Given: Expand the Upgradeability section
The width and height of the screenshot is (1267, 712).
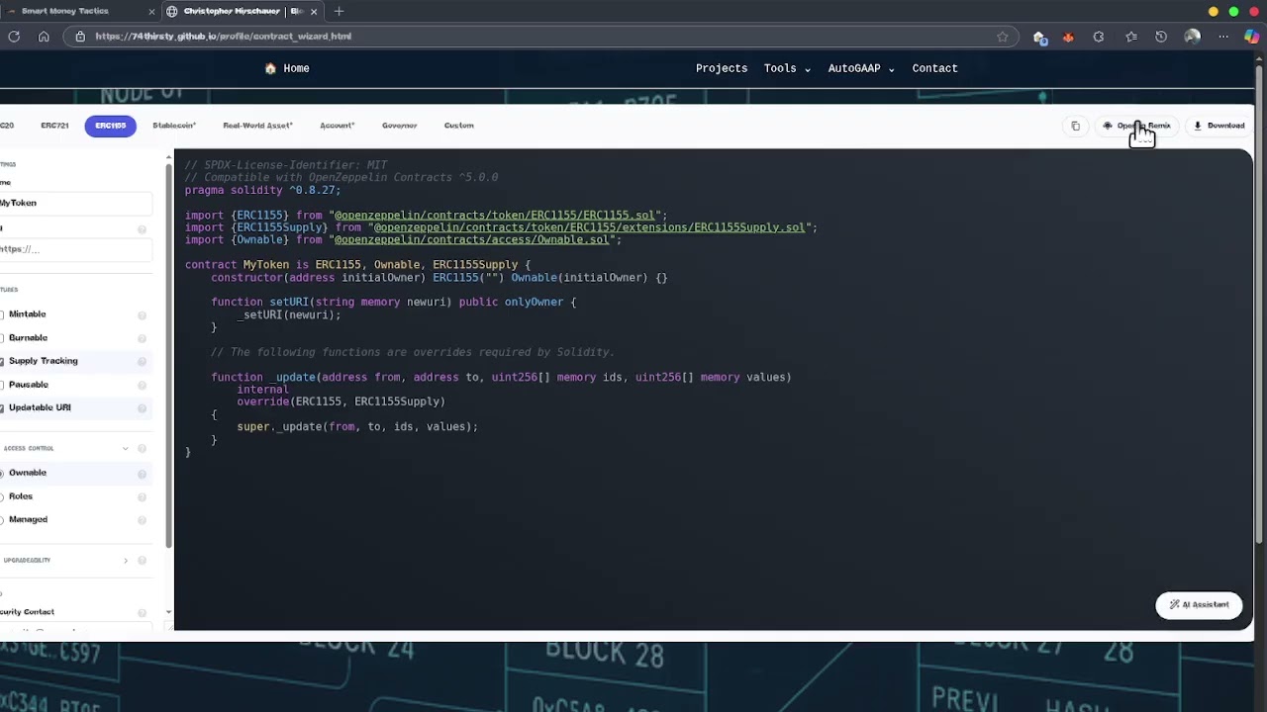Looking at the screenshot, I should [x=125, y=560].
